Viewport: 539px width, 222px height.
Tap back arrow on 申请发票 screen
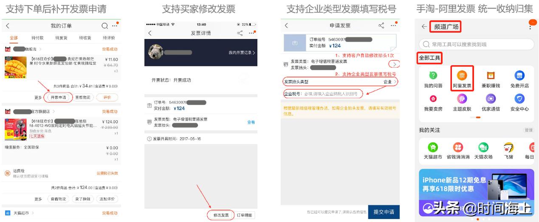click(x=286, y=25)
